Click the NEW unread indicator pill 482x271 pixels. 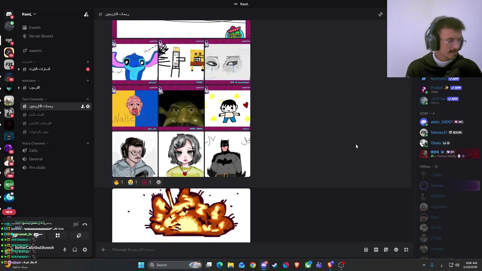tap(9, 212)
